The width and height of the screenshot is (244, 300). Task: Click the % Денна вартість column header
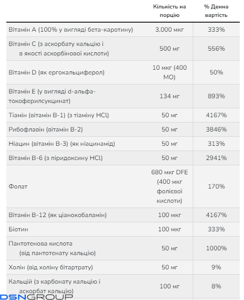[216, 11]
